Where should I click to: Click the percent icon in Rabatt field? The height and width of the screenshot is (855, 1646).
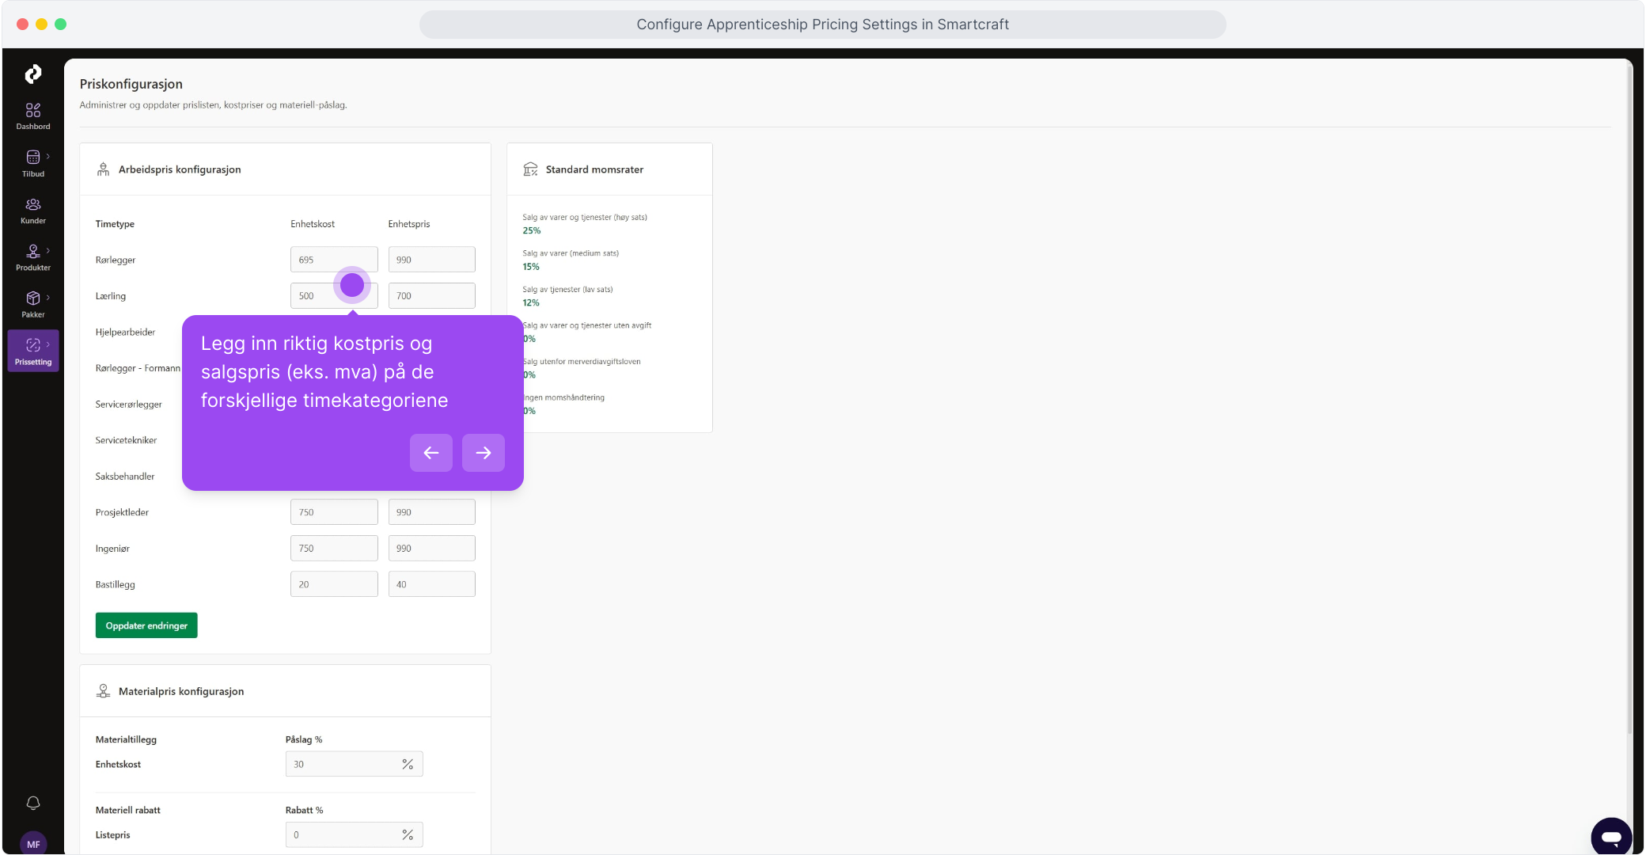(x=408, y=834)
